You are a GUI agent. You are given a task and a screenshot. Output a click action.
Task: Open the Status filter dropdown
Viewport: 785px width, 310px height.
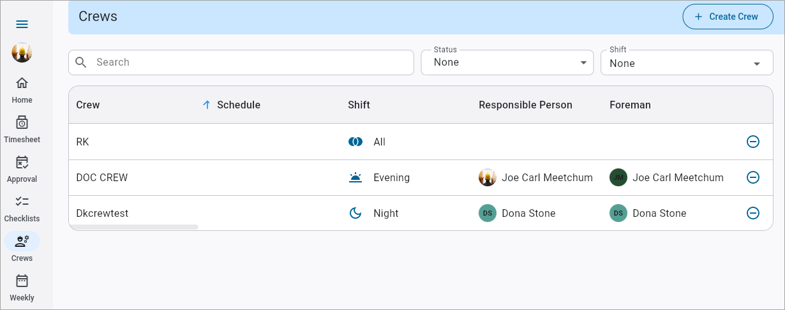click(x=507, y=63)
